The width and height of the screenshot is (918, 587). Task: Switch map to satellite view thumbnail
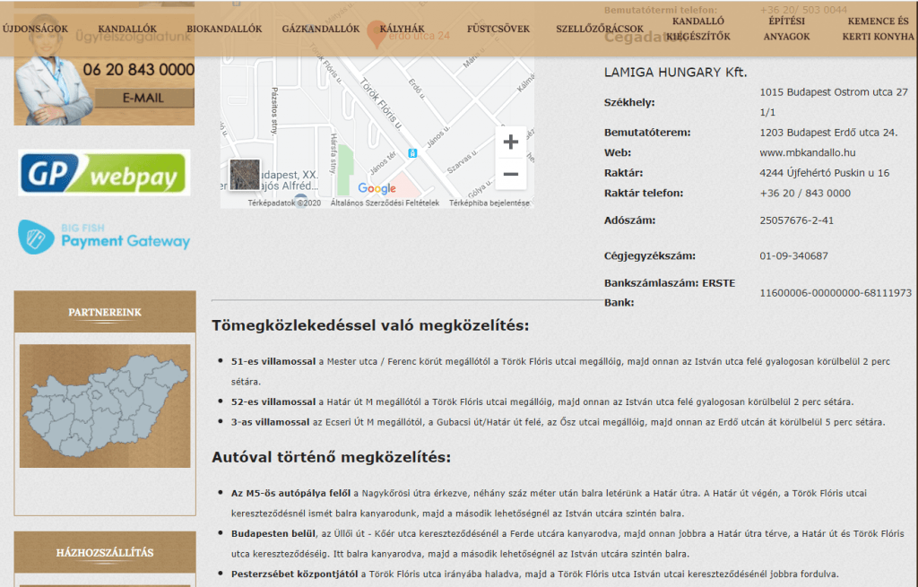pos(245,175)
